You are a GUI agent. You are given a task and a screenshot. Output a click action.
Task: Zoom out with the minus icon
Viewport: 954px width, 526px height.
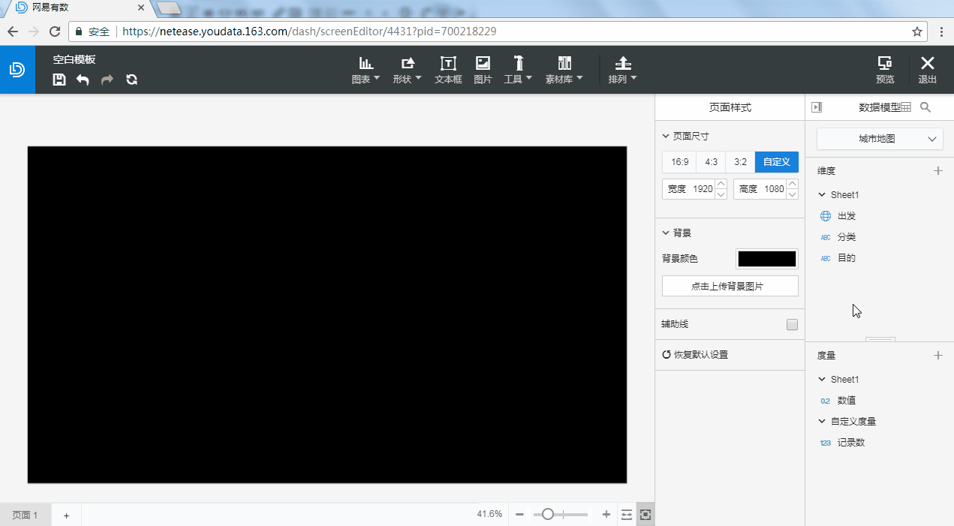point(519,514)
